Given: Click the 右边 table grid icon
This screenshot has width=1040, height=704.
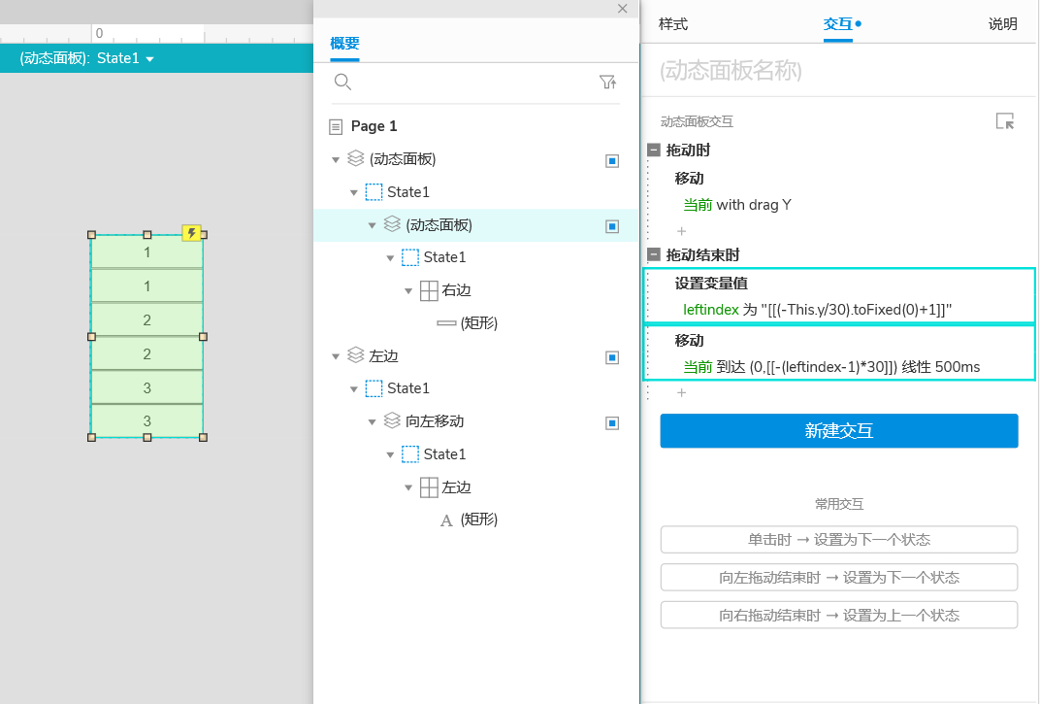Looking at the screenshot, I should (429, 290).
